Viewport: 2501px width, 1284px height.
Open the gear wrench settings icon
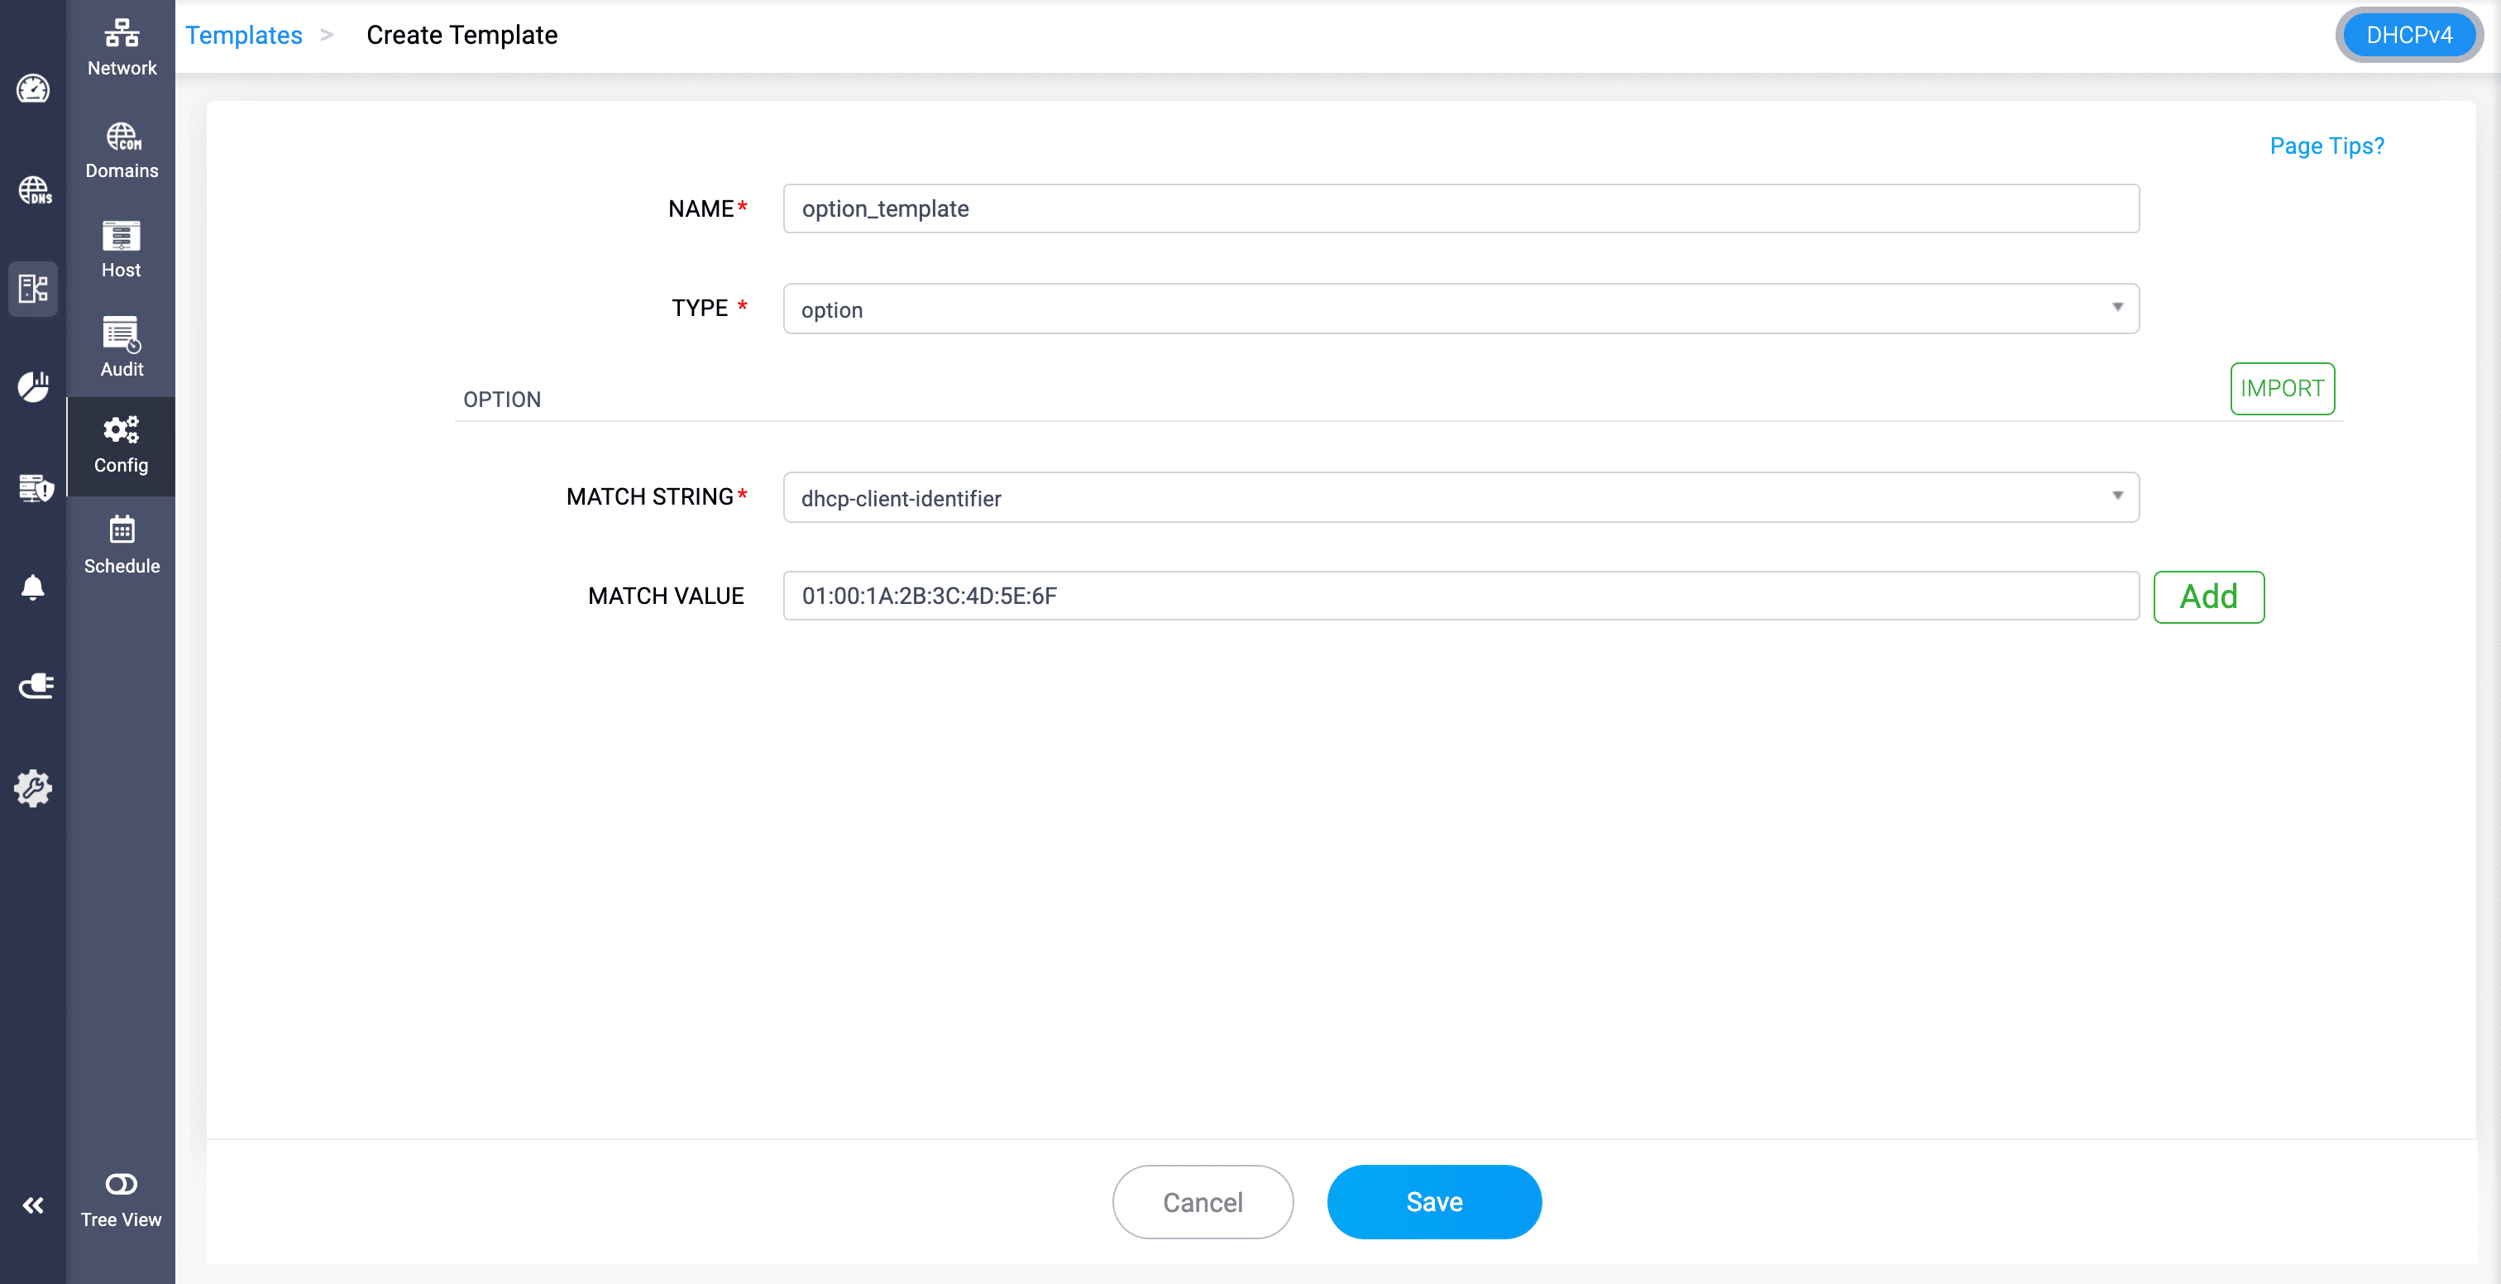[33, 788]
